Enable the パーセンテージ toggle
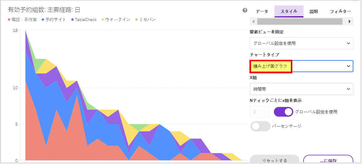 pos(260,126)
